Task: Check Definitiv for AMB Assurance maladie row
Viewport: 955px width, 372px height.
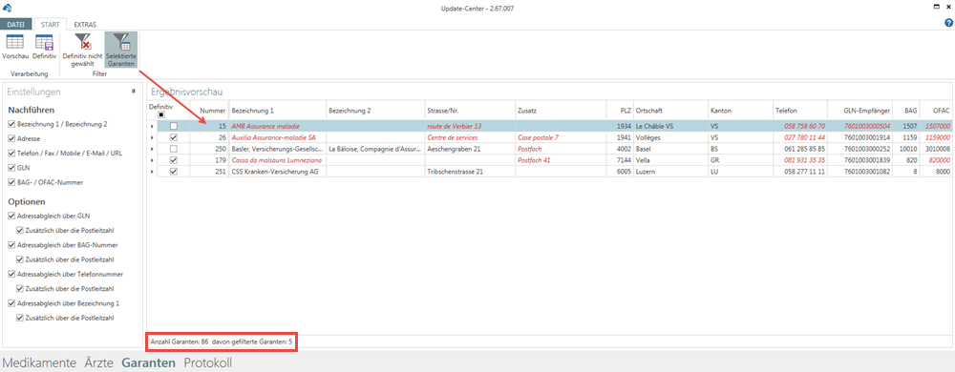Action: tap(174, 126)
